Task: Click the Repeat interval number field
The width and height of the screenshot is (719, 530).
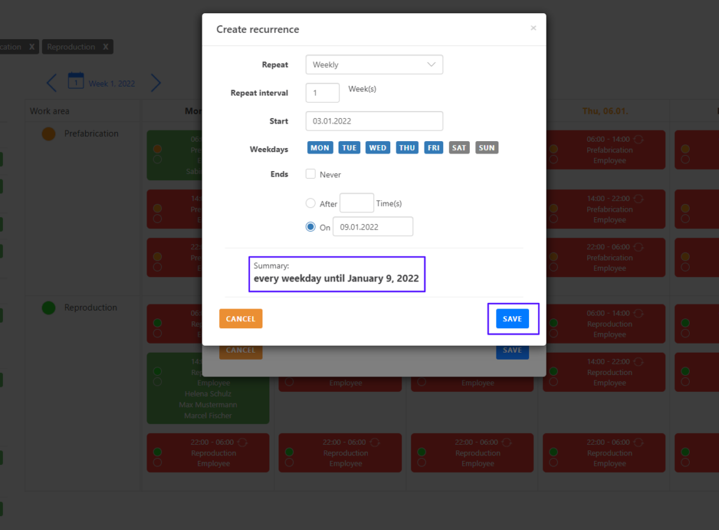Action: tap(323, 93)
